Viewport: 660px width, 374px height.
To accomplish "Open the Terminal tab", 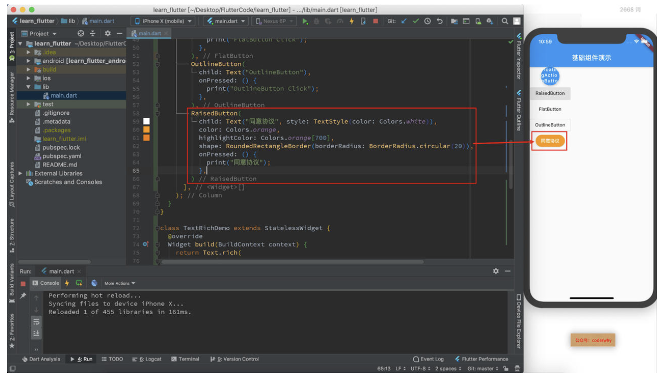I will tap(185, 359).
